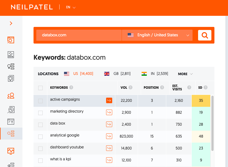Check the marketing directory row checkbox
The image size is (228, 167).
coord(40,113)
